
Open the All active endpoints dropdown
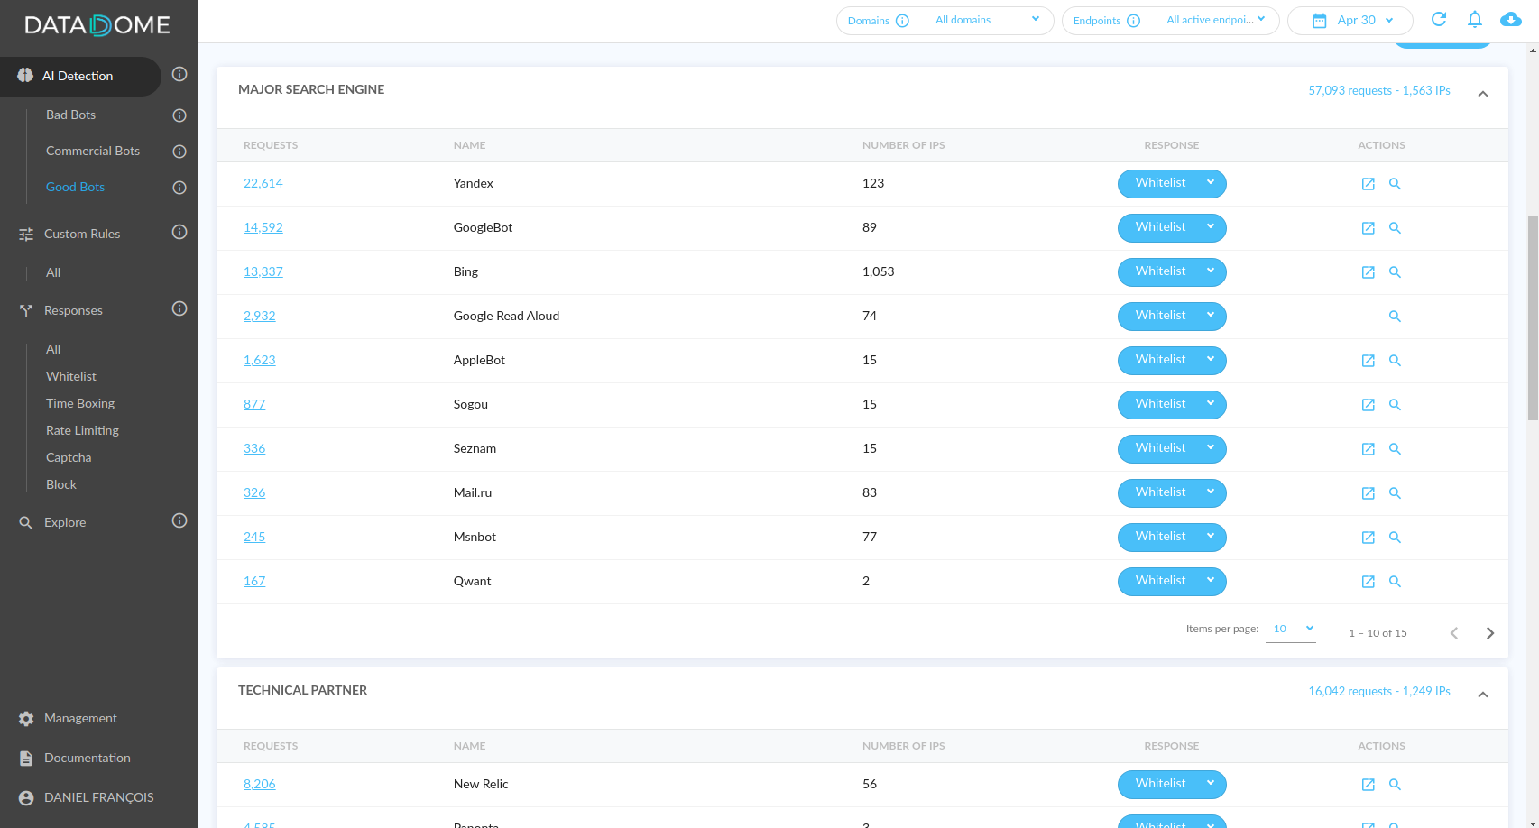pos(1216,20)
